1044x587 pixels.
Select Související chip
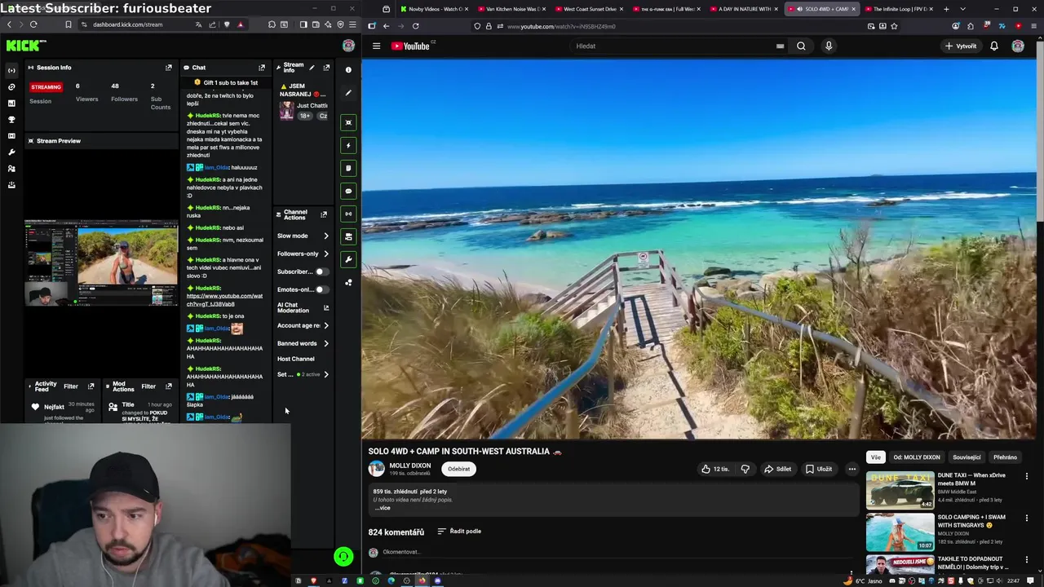pos(967,457)
